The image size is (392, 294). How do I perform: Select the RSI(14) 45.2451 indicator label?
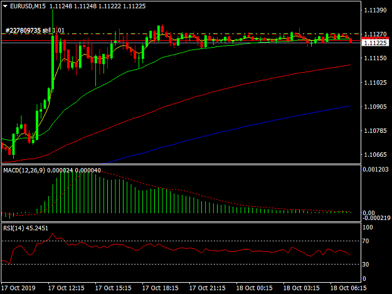coord(26,228)
